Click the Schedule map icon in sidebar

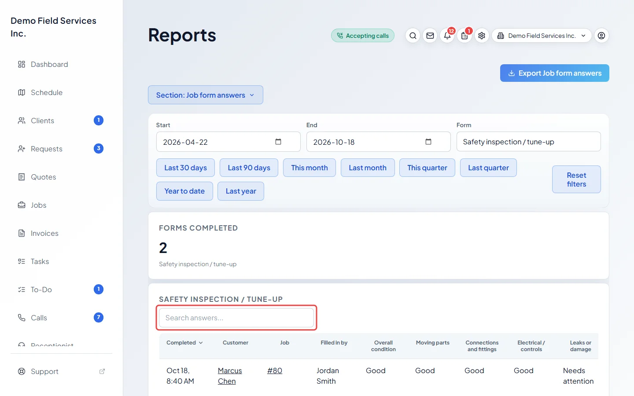(x=22, y=92)
